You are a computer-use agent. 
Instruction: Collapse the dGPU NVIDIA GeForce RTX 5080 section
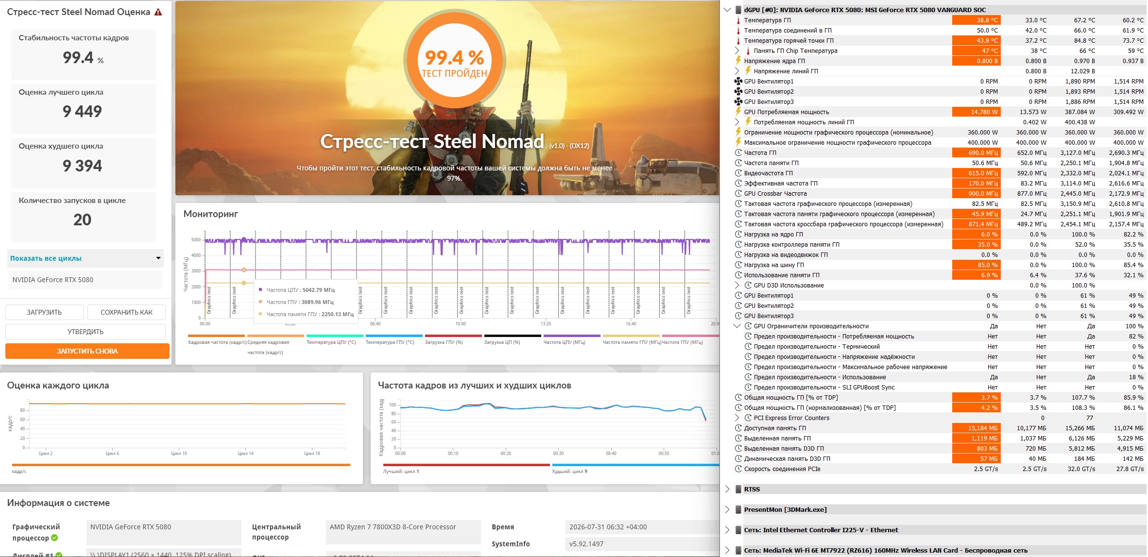pos(727,10)
